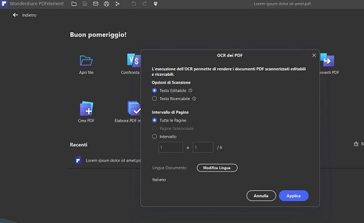364x223 pixels.
Task: Choose Pagine Selezionate radio button
Action: click(155, 128)
